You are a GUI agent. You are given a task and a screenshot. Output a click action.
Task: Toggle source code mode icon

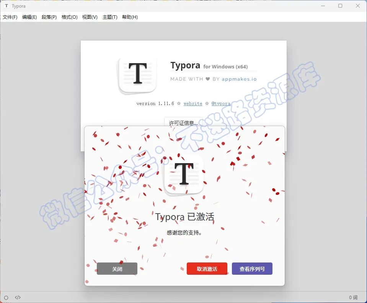click(x=18, y=297)
